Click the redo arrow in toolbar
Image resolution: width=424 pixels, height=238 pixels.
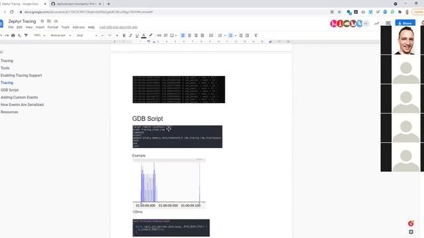[7, 35]
